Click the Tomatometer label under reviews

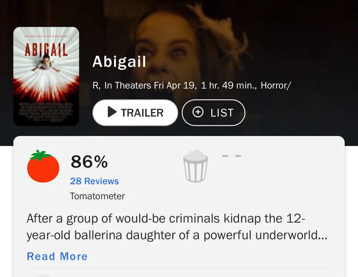(x=97, y=196)
